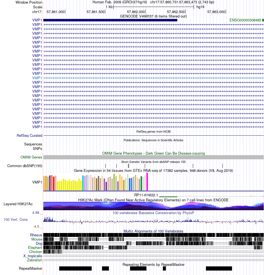This screenshot has height=275, width=264.
Task: Open the 100 Vert. Cons track label
Action: pos(16,220)
